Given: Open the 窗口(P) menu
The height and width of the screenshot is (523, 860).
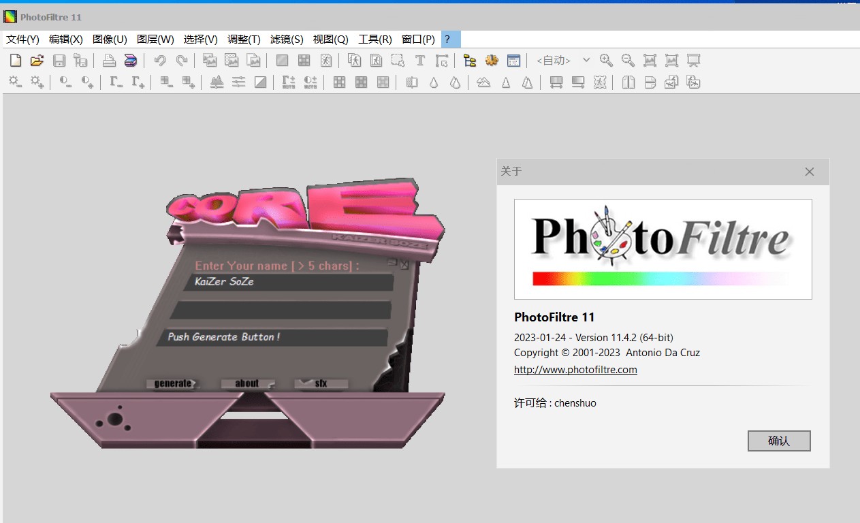Looking at the screenshot, I should point(418,39).
